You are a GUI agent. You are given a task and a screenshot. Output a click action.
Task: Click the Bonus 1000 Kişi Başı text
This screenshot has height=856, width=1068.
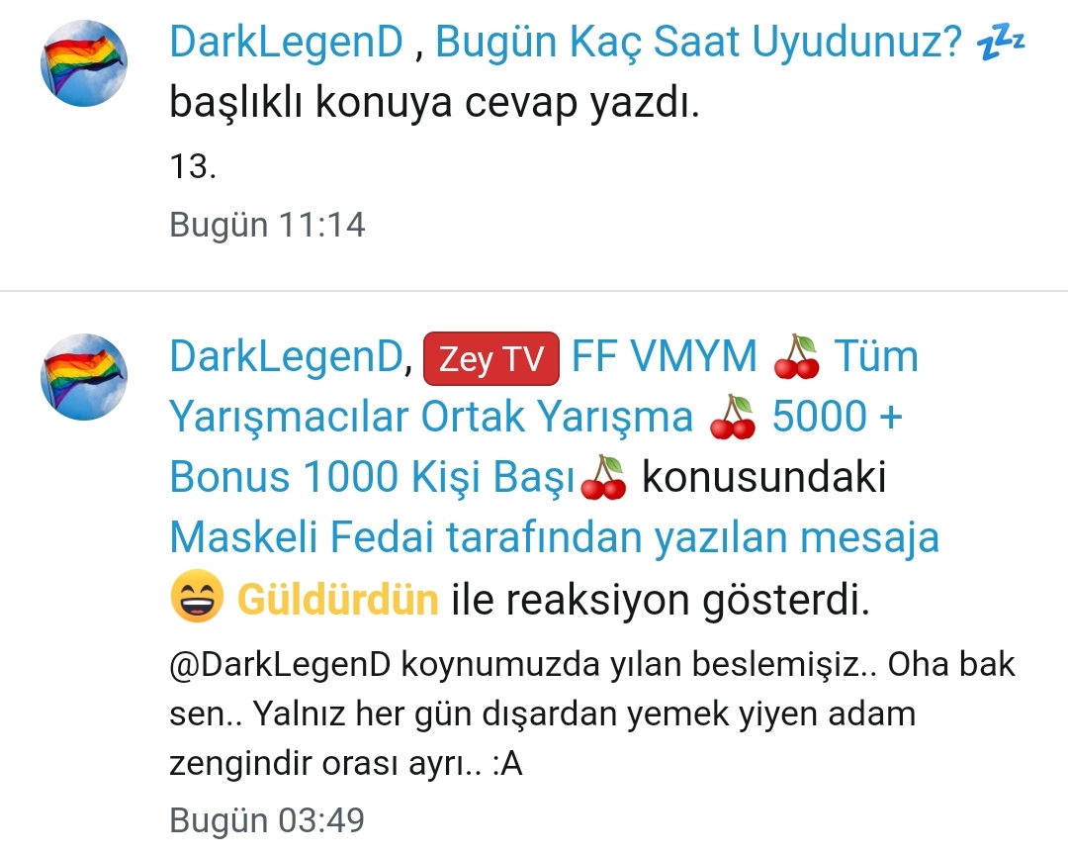pyautogui.click(x=372, y=477)
